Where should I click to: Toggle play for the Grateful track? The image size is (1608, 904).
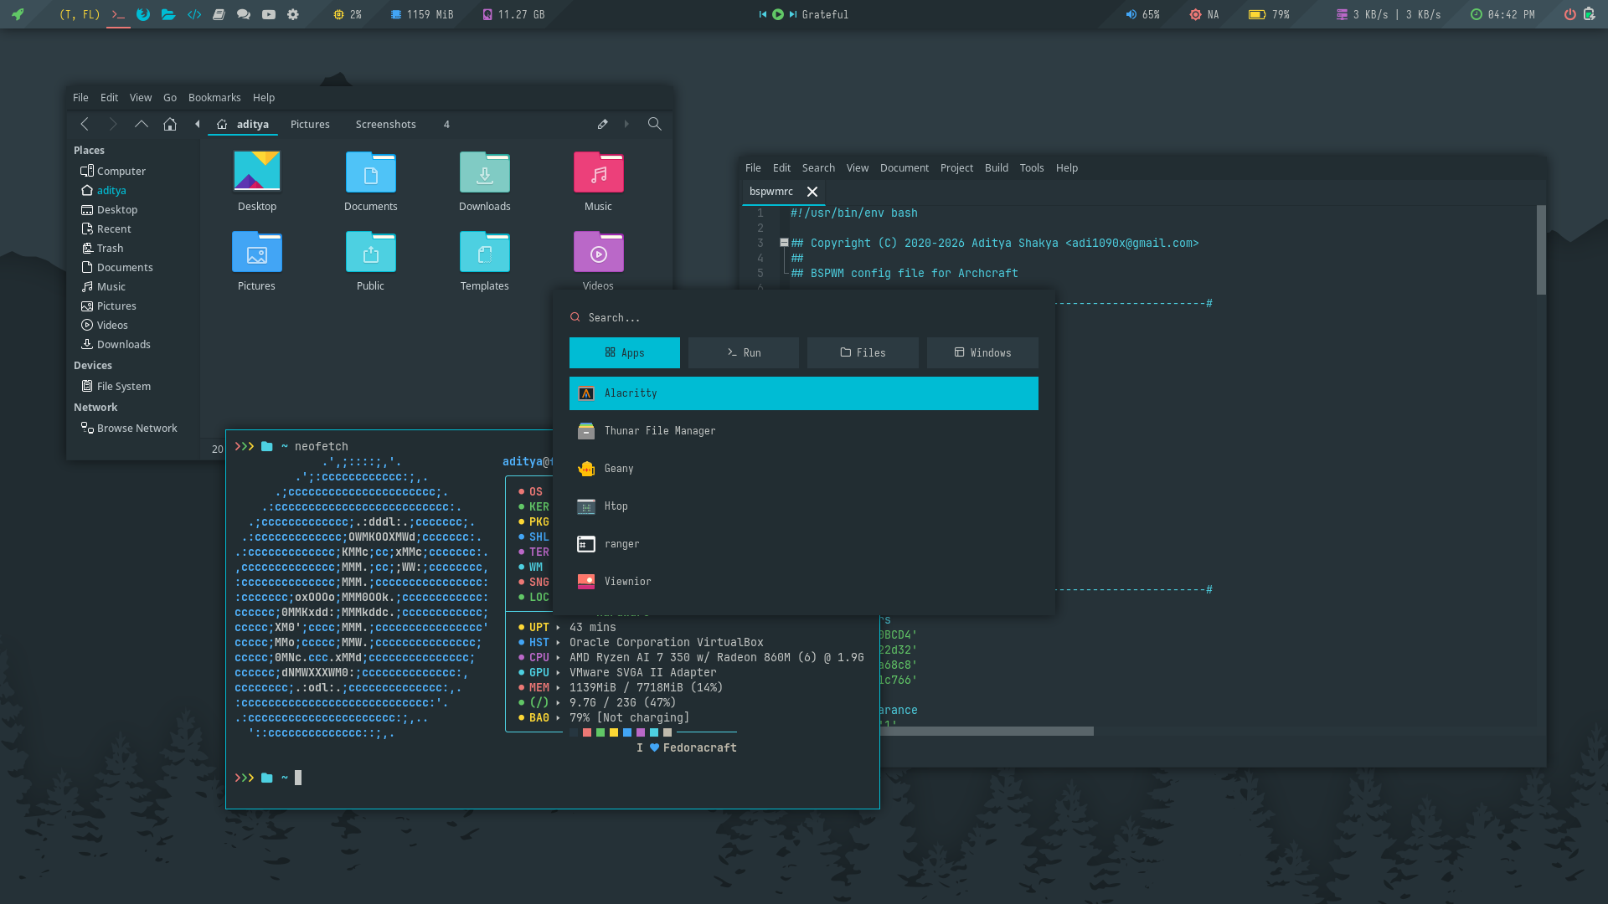point(778,14)
